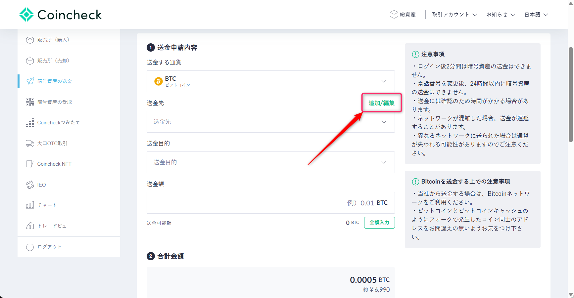
Task: Open the 大口OTC取引 OTC trading page
Action: coord(52,143)
